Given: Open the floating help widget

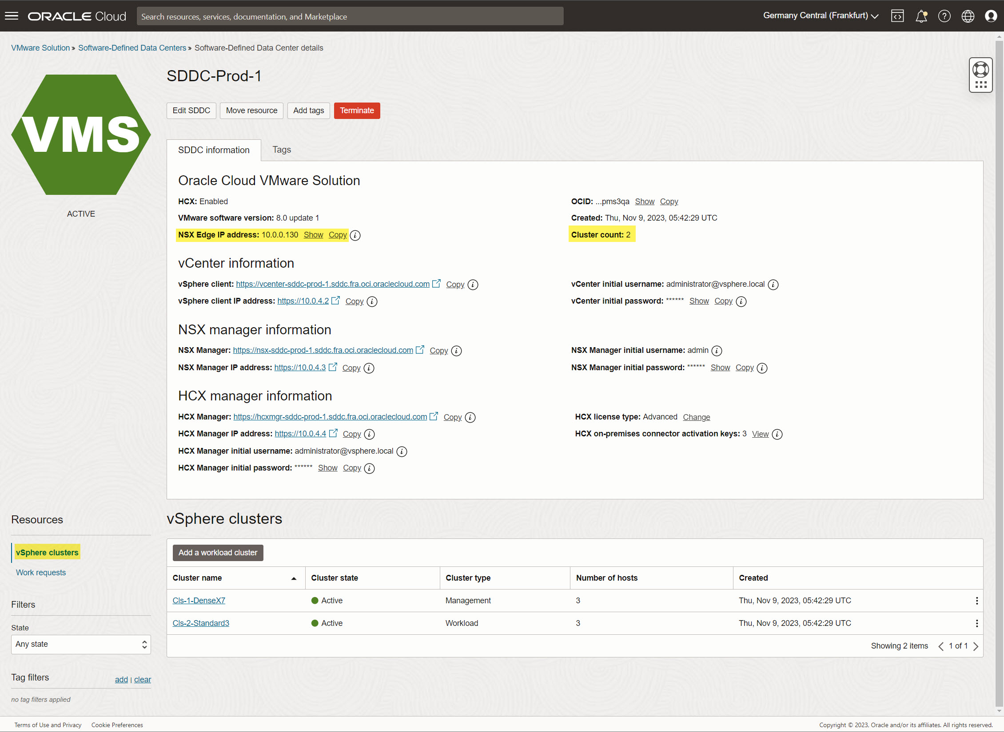Looking at the screenshot, I should coord(981,74).
